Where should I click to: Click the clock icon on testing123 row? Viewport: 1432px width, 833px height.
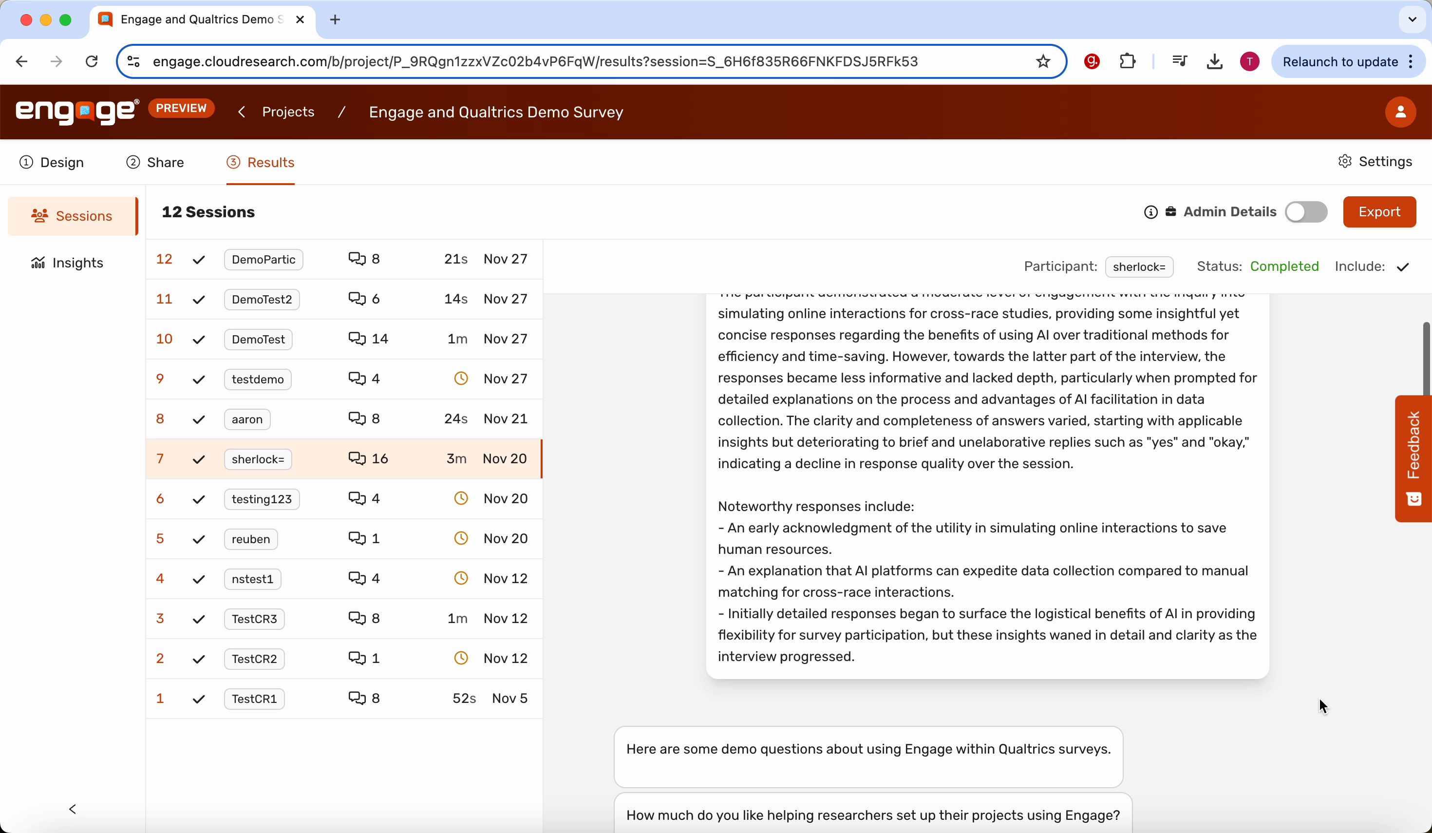click(461, 498)
